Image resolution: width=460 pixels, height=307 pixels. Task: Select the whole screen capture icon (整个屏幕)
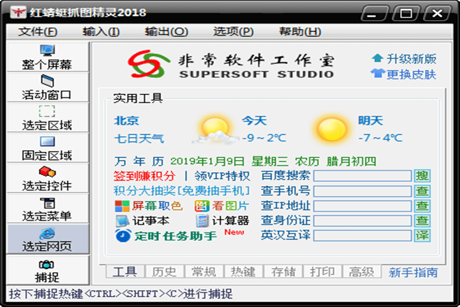(x=47, y=51)
